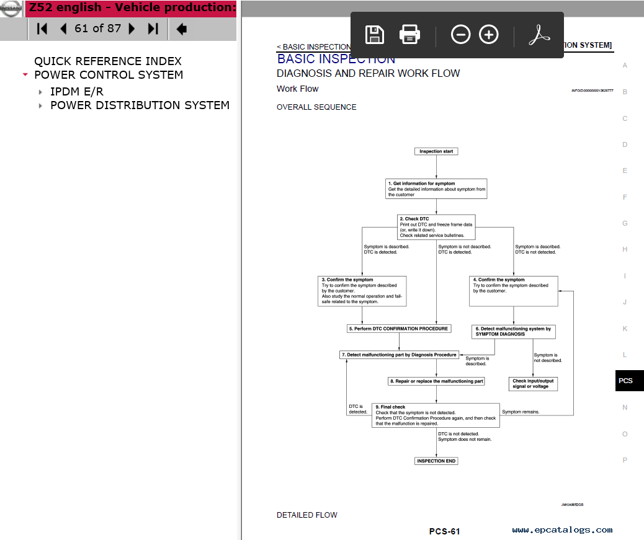This screenshot has height=540, width=644.
Task: Select POWER CONTROL SYSTEM entry
Action: pyautogui.click(x=109, y=74)
